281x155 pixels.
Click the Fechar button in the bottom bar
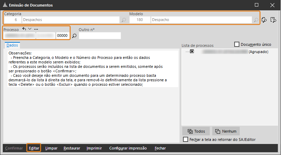click(160, 148)
